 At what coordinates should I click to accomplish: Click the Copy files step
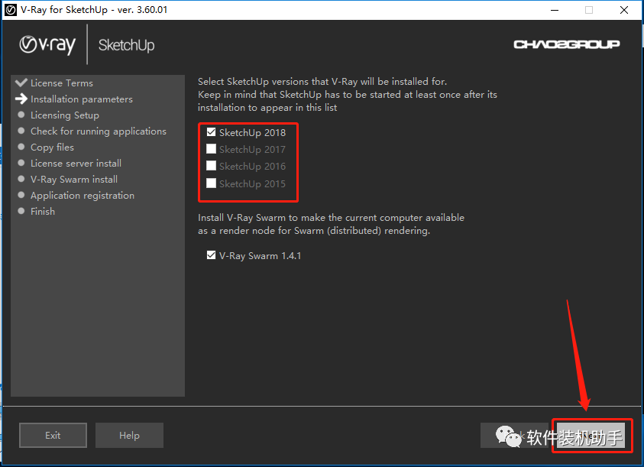(x=52, y=148)
